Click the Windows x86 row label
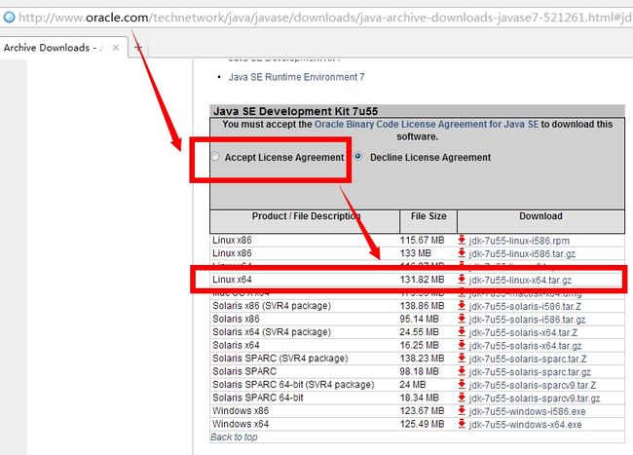Image resolution: width=633 pixels, height=455 pixels. (241, 411)
